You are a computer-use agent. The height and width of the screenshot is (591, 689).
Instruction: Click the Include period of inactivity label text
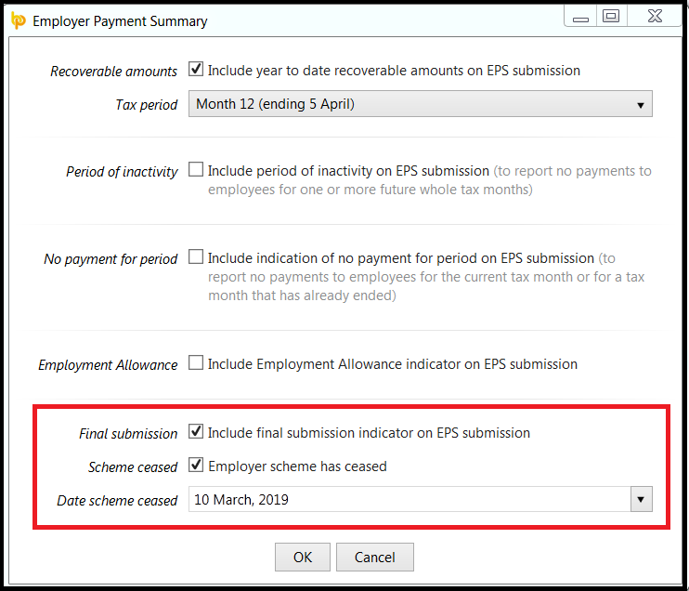coord(348,171)
